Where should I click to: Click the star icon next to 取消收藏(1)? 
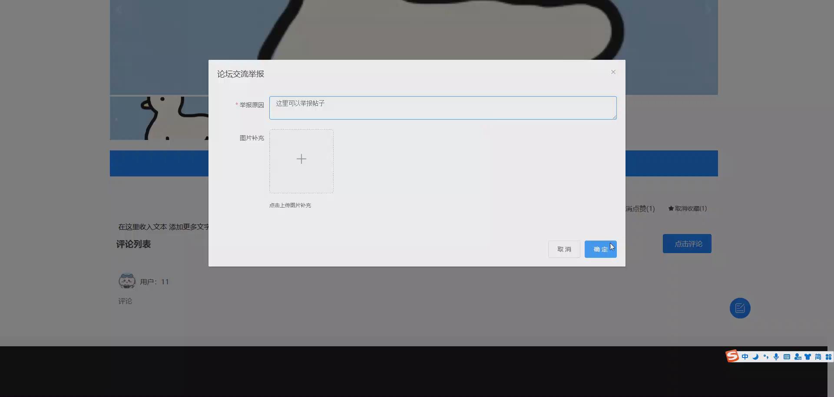coord(670,208)
